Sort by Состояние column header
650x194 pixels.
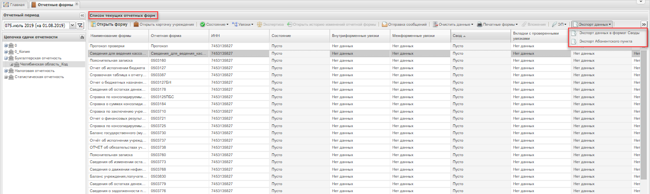(x=299, y=36)
